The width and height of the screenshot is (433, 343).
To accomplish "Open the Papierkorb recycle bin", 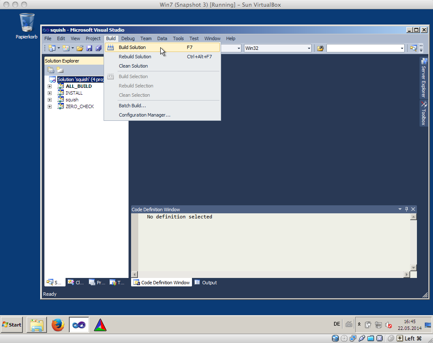I will tap(27, 26).
